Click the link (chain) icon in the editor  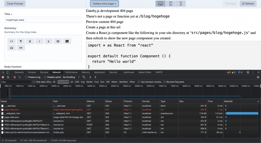21,48
